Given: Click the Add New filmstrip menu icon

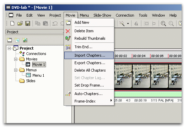Looking at the screenshot, I should point(68,22).
